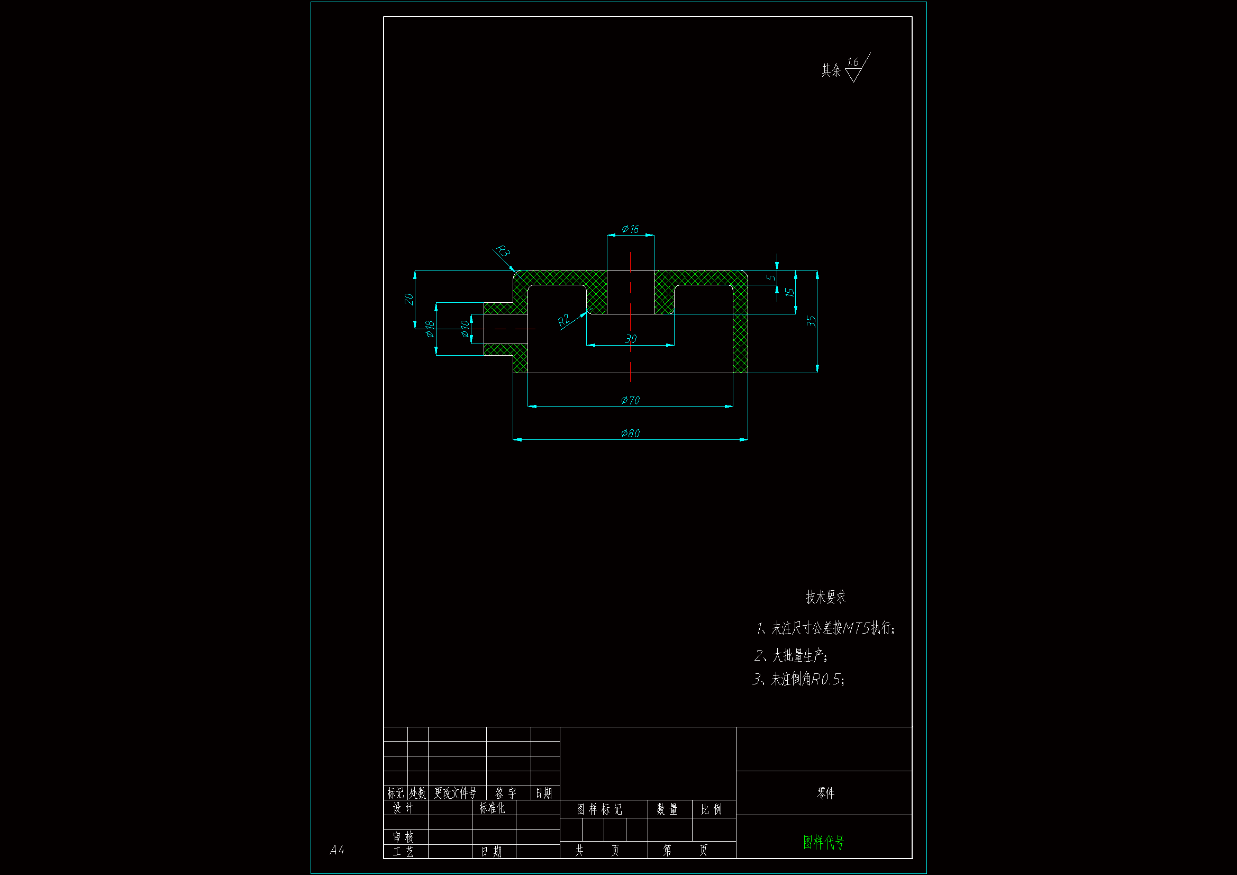Click the 20 vertical dimension text
Viewport: 1237px width, 875px height.
pyautogui.click(x=408, y=299)
